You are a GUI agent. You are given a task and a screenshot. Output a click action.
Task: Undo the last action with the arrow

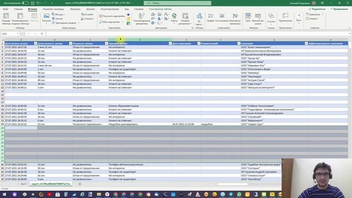click(38, 3)
